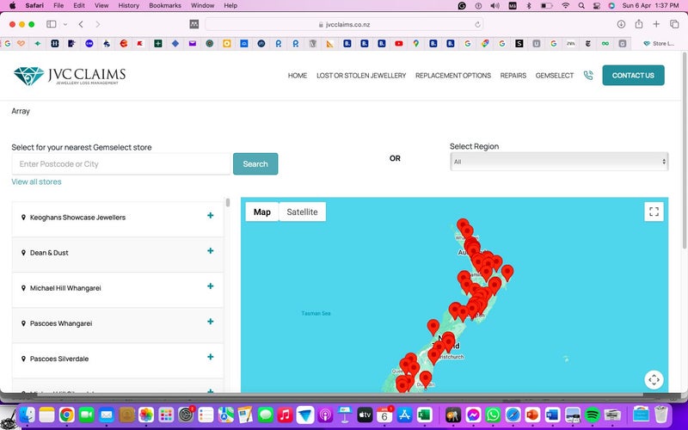This screenshot has height=430, width=688.
Task: Open Lost or Stolen Jewellery page
Action: click(361, 76)
